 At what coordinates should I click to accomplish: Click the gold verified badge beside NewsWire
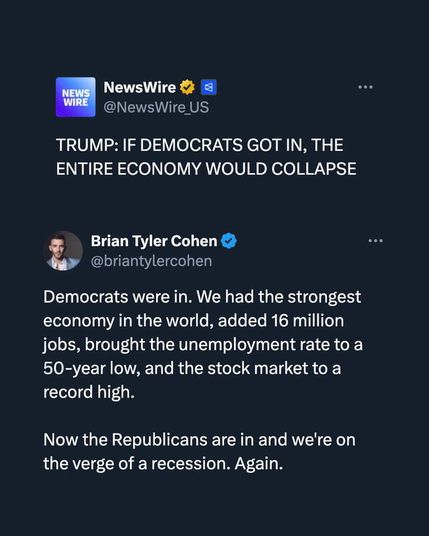188,88
